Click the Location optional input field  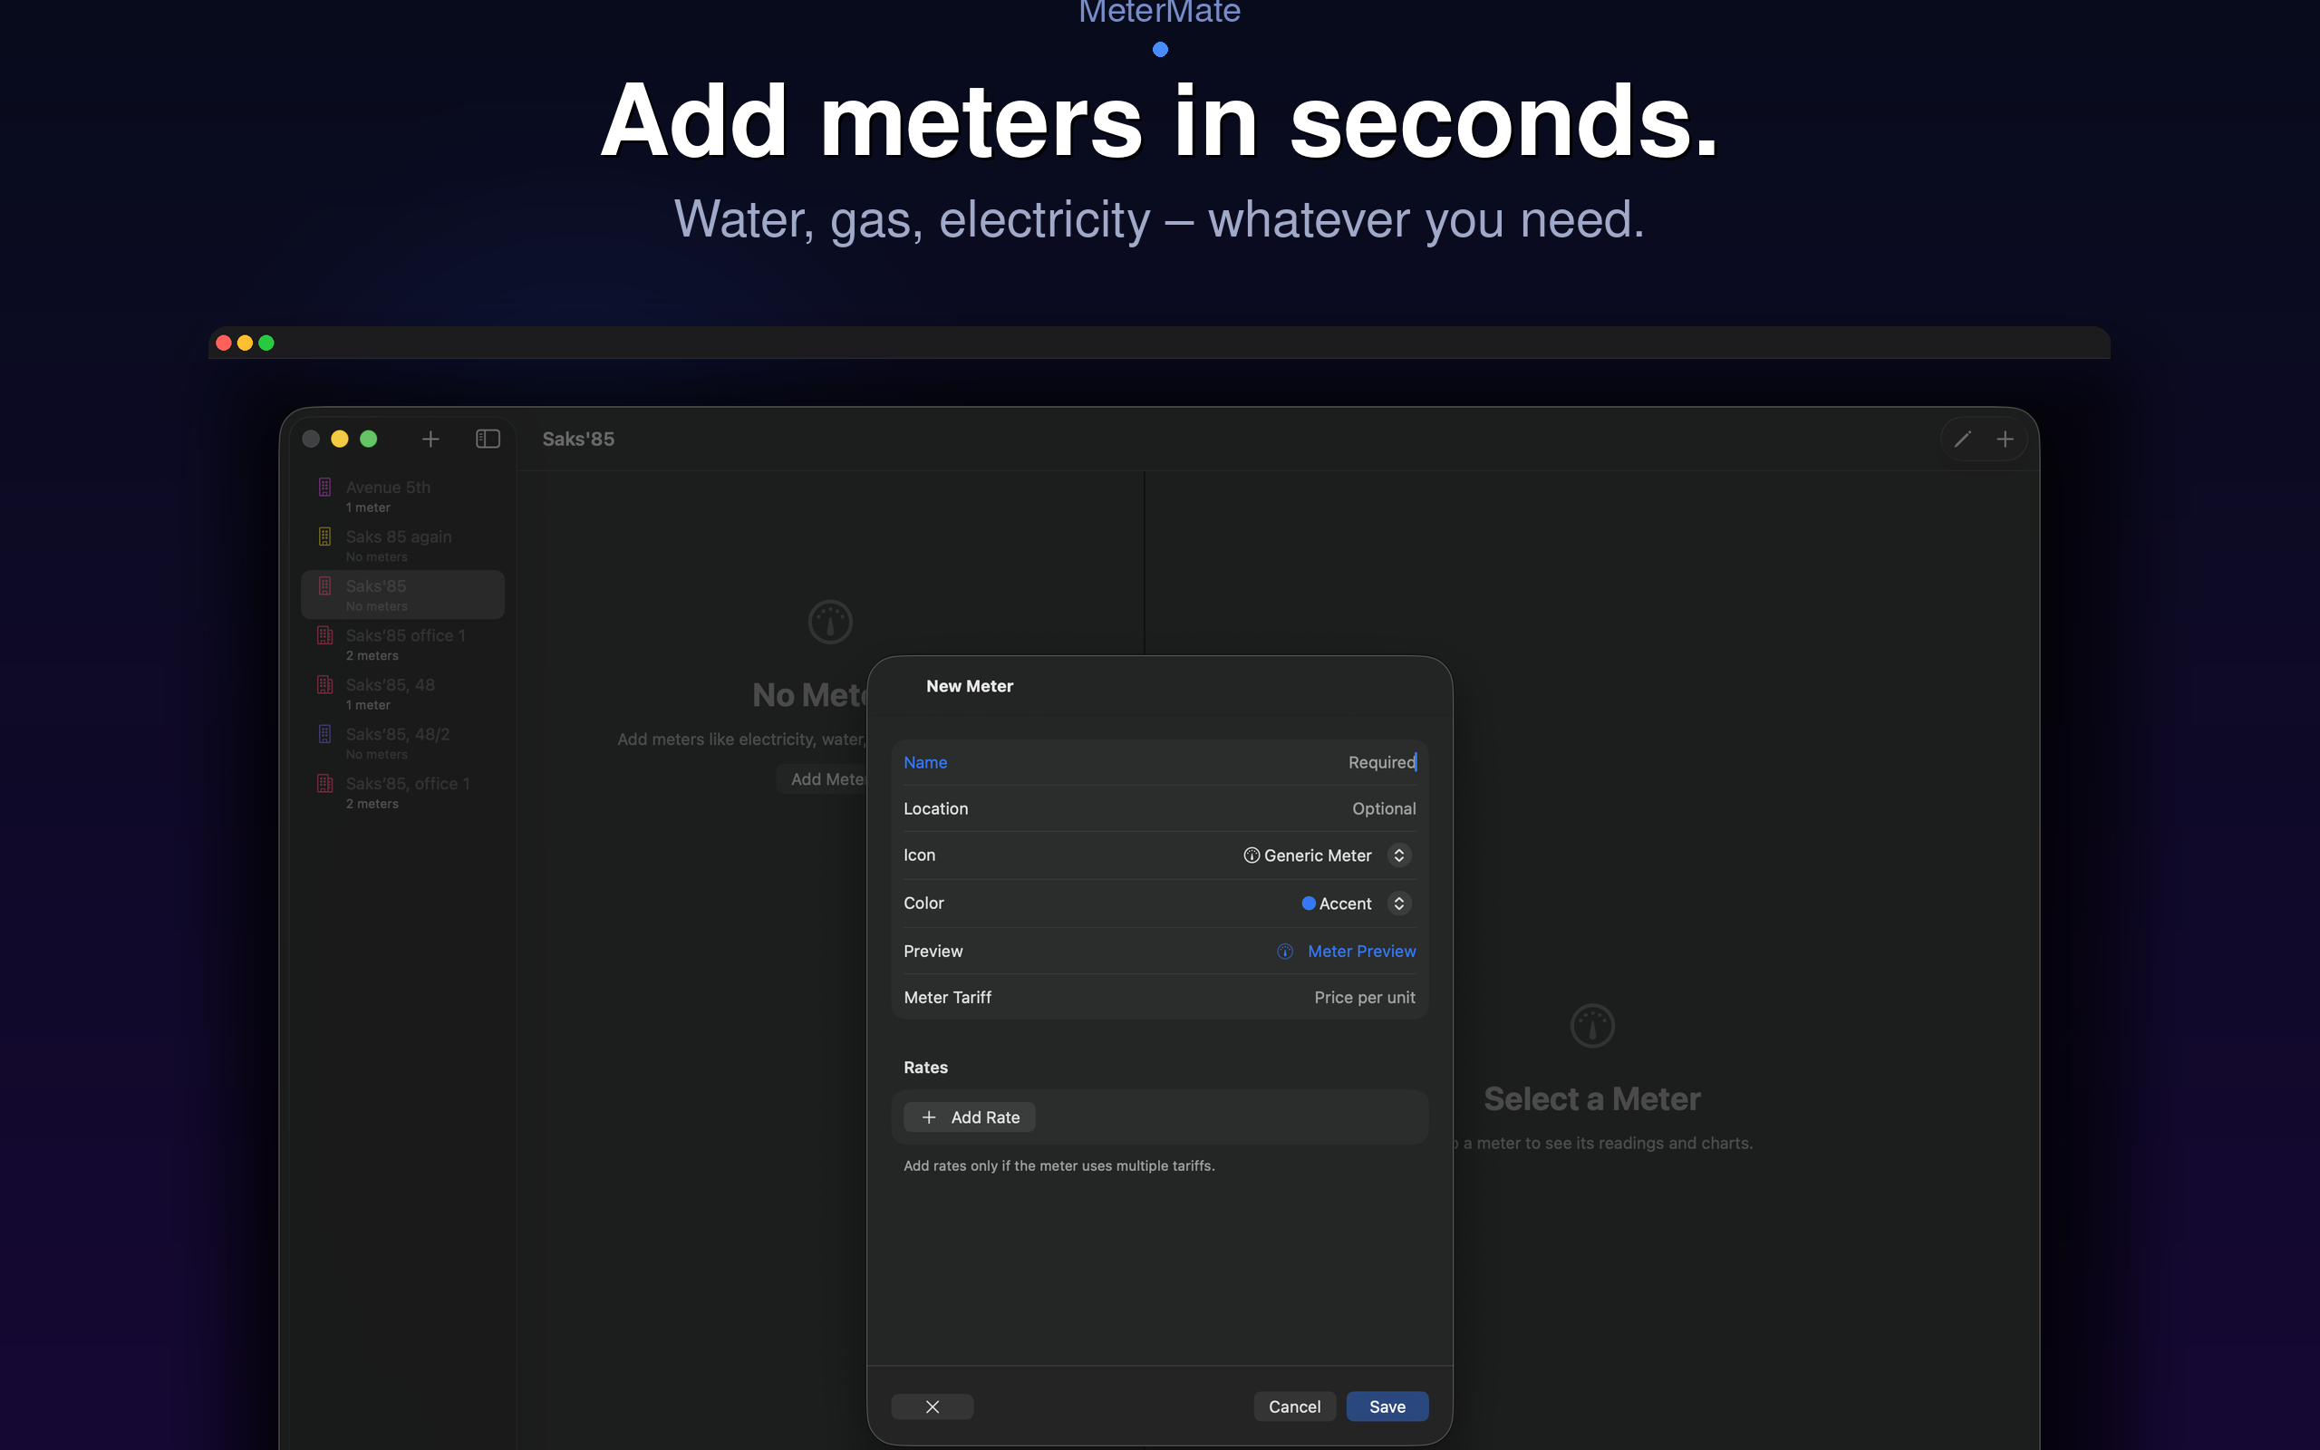pyautogui.click(x=1159, y=808)
